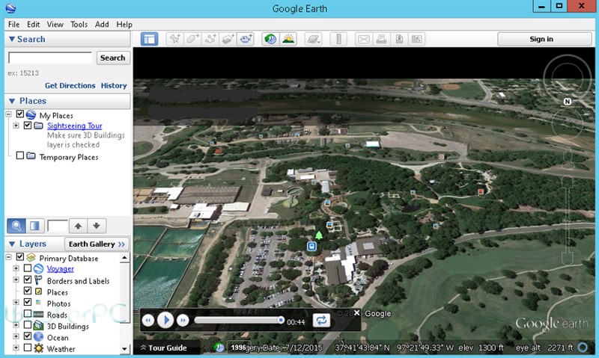
Task: Collapse the Places panel header
Action: click(x=12, y=101)
